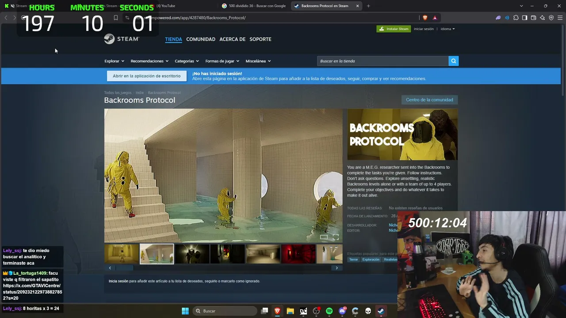Toggle the browser sidebar panel icon
The width and height of the screenshot is (566, 318).
click(x=524, y=18)
